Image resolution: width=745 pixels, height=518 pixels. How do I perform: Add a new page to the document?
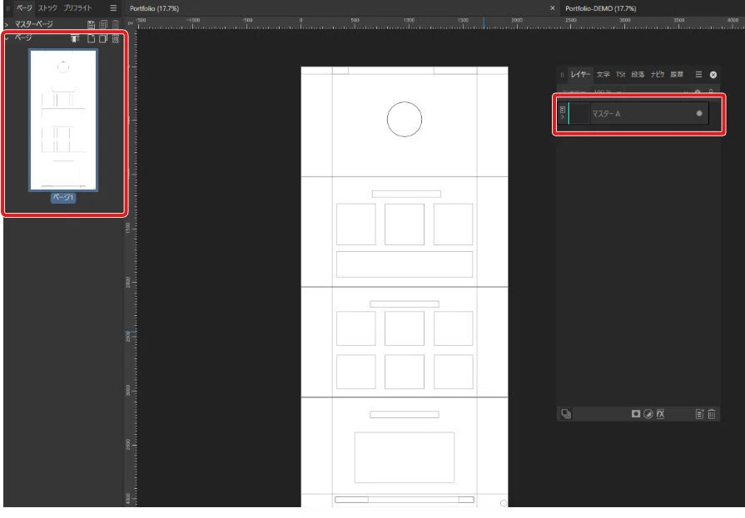91,38
